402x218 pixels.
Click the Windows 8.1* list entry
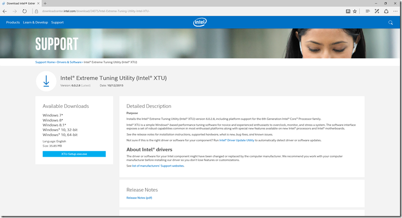click(54, 125)
